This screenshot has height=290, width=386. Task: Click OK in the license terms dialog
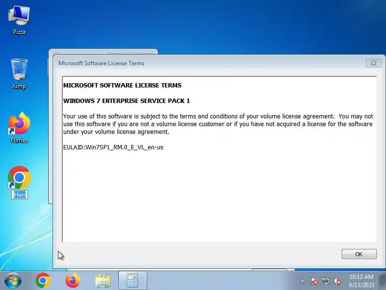point(359,254)
